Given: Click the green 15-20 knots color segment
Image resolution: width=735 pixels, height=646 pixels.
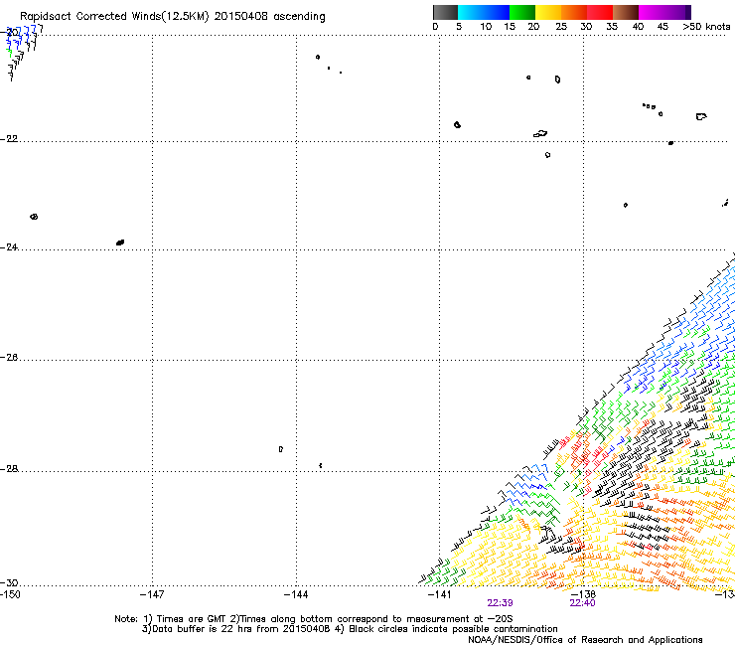Looking at the screenshot, I should 522,12.
